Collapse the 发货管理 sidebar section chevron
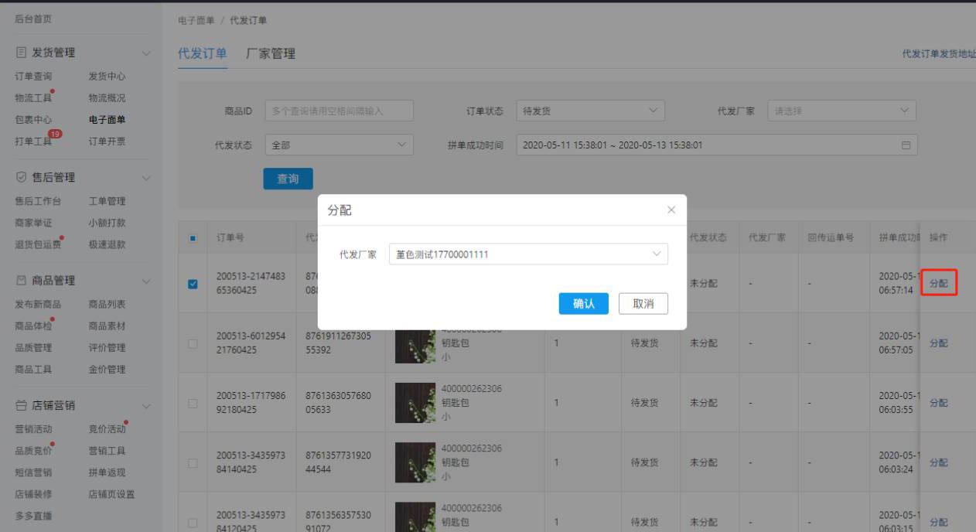The image size is (976, 532). click(x=146, y=53)
